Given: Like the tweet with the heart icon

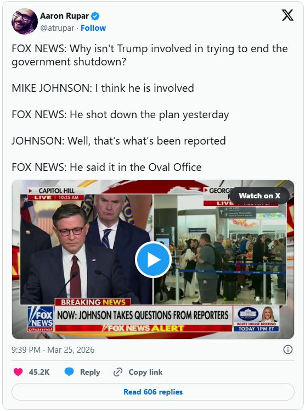Looking at the screenshot, I should point(18,372).
